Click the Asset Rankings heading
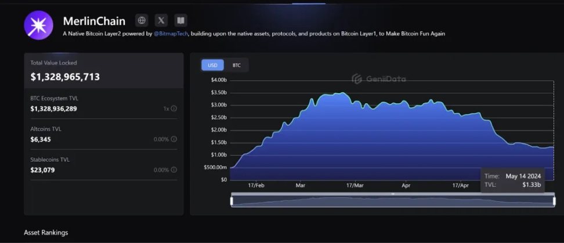Viewport: 564px width, 243px height. 46,233
